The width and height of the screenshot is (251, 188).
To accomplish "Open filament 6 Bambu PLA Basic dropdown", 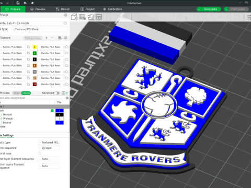I will pyautogui.click(x=51, y=60).
